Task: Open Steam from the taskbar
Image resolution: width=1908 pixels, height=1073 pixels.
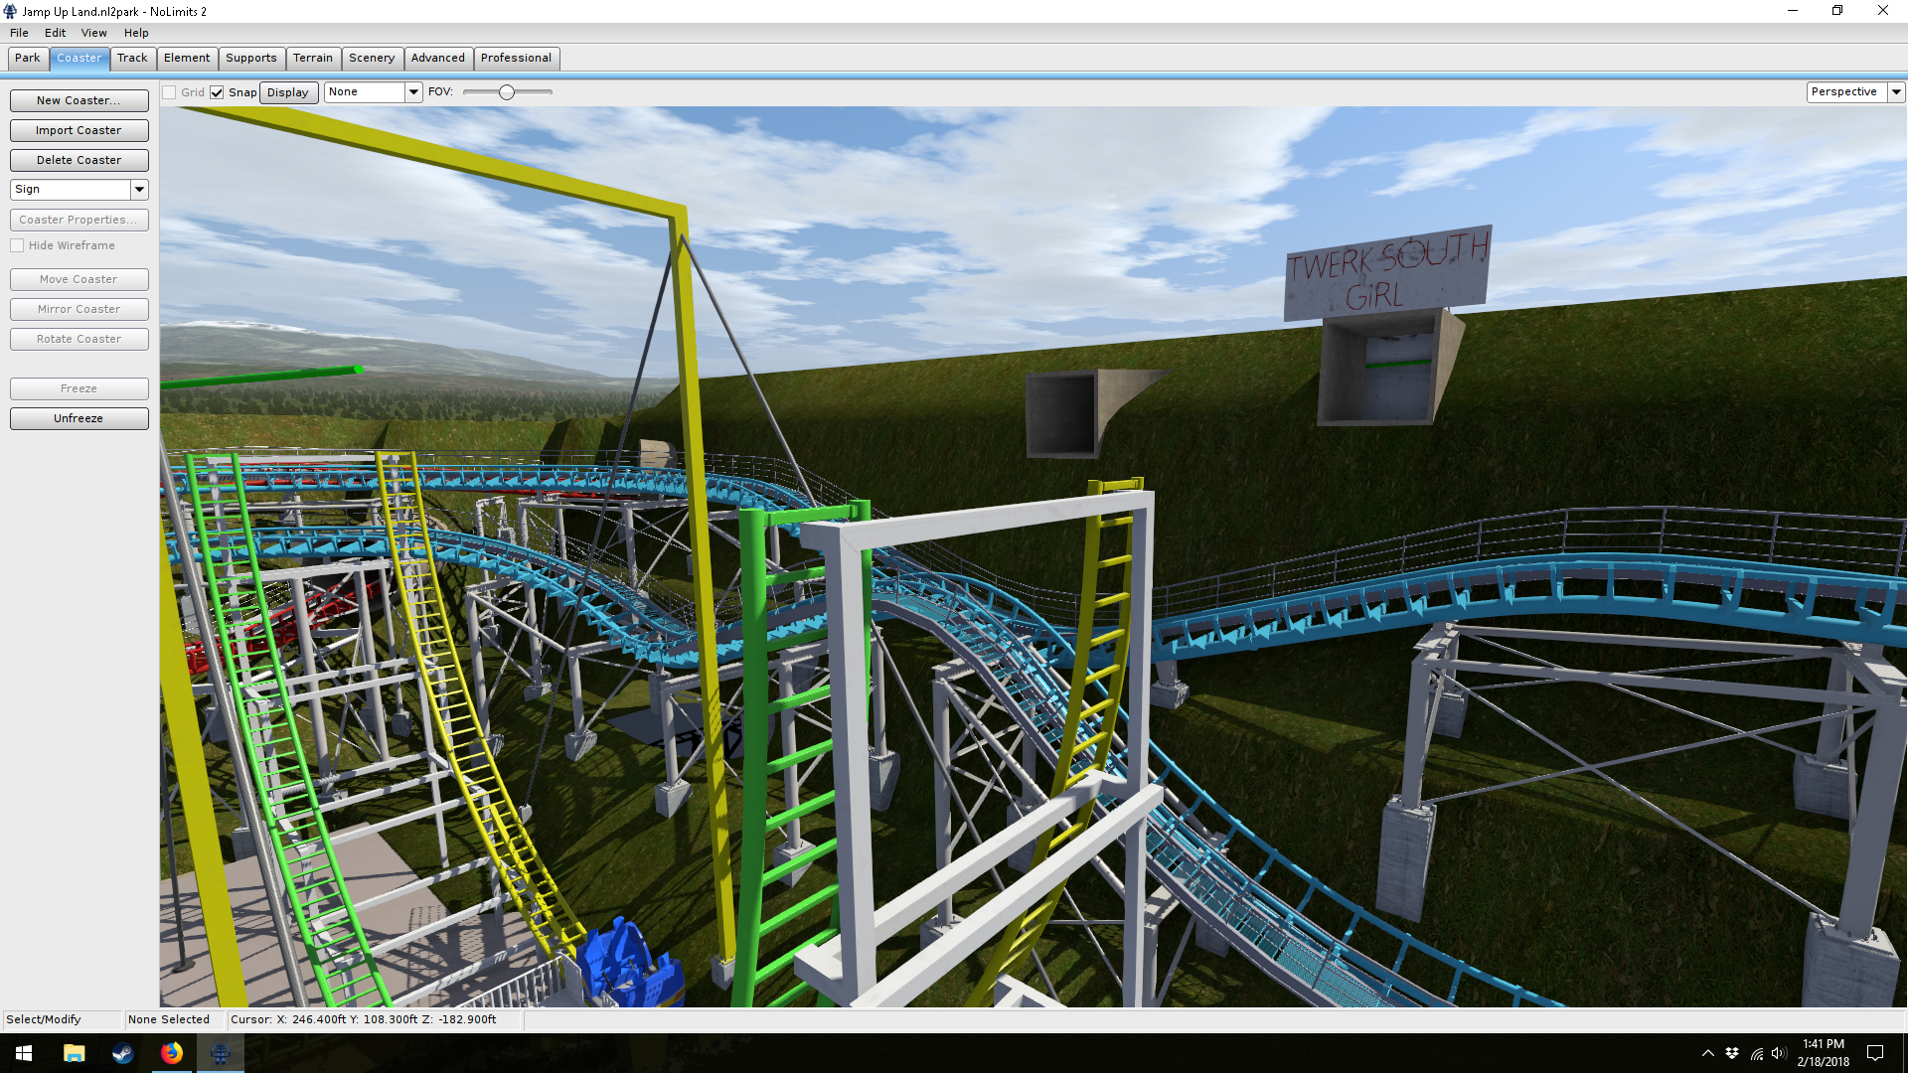Action: (122, 1053)
